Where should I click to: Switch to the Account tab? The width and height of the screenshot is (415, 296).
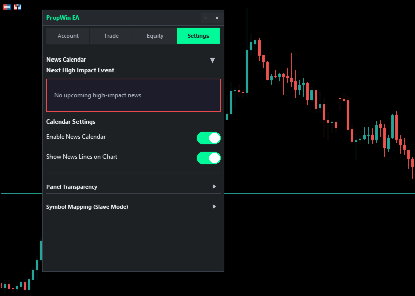[x=68, y=36]
